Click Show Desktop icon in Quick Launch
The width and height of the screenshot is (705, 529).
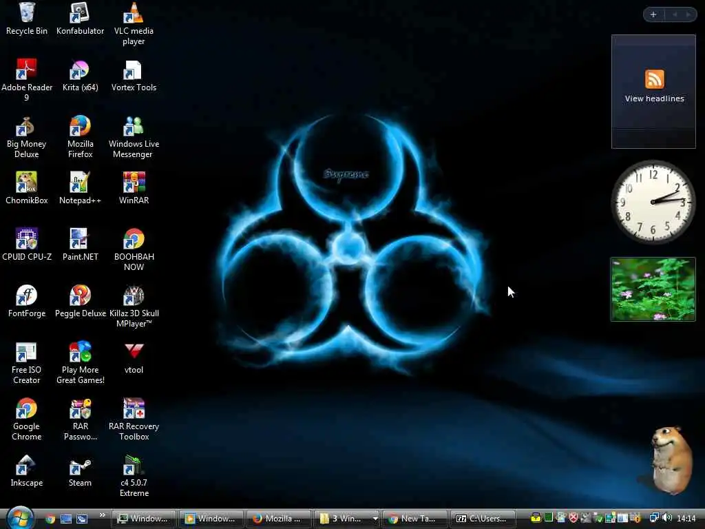click(66, 519)
